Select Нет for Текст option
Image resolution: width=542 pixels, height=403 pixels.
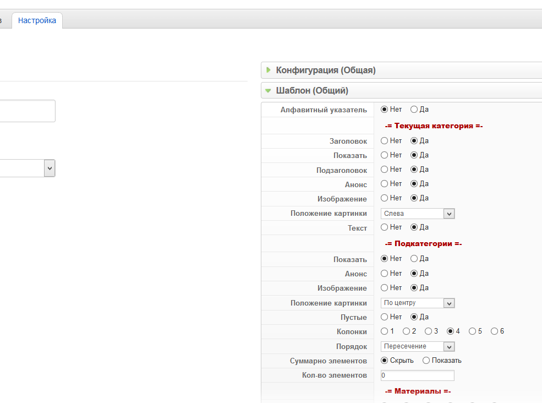(x=384, y=227)
